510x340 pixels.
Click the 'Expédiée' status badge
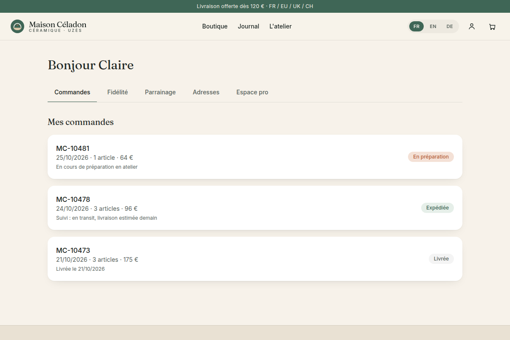[438, 208]
